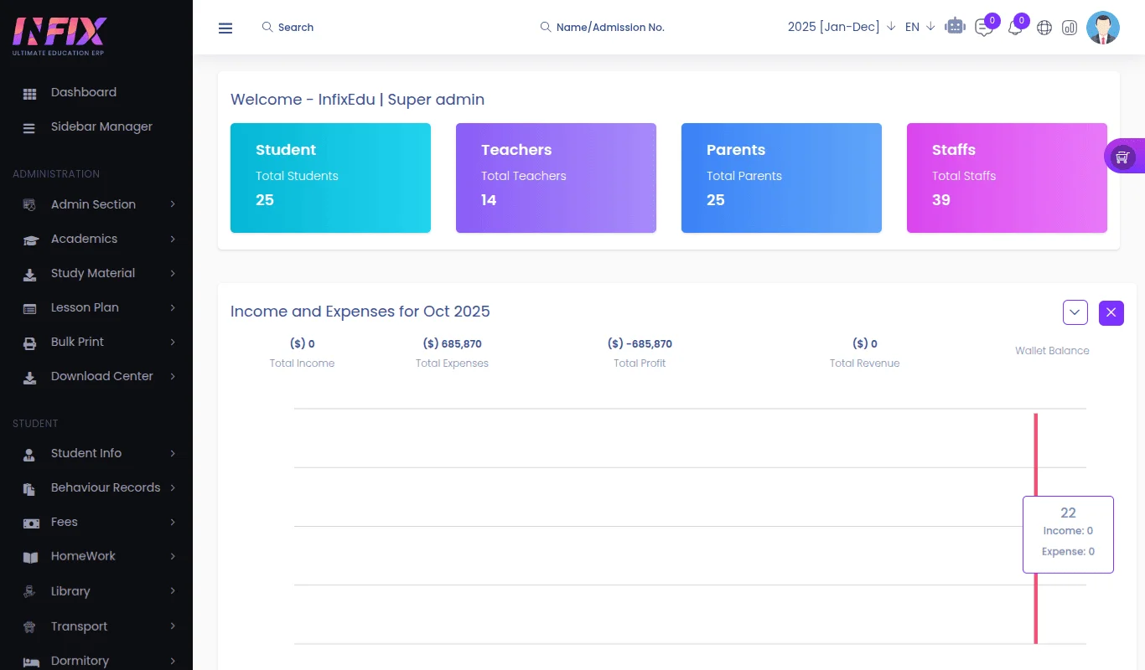Check notifications via the bell icon
Image resolution: width=1145 pixels, height=670 pixels.
tap(1014, 28)
